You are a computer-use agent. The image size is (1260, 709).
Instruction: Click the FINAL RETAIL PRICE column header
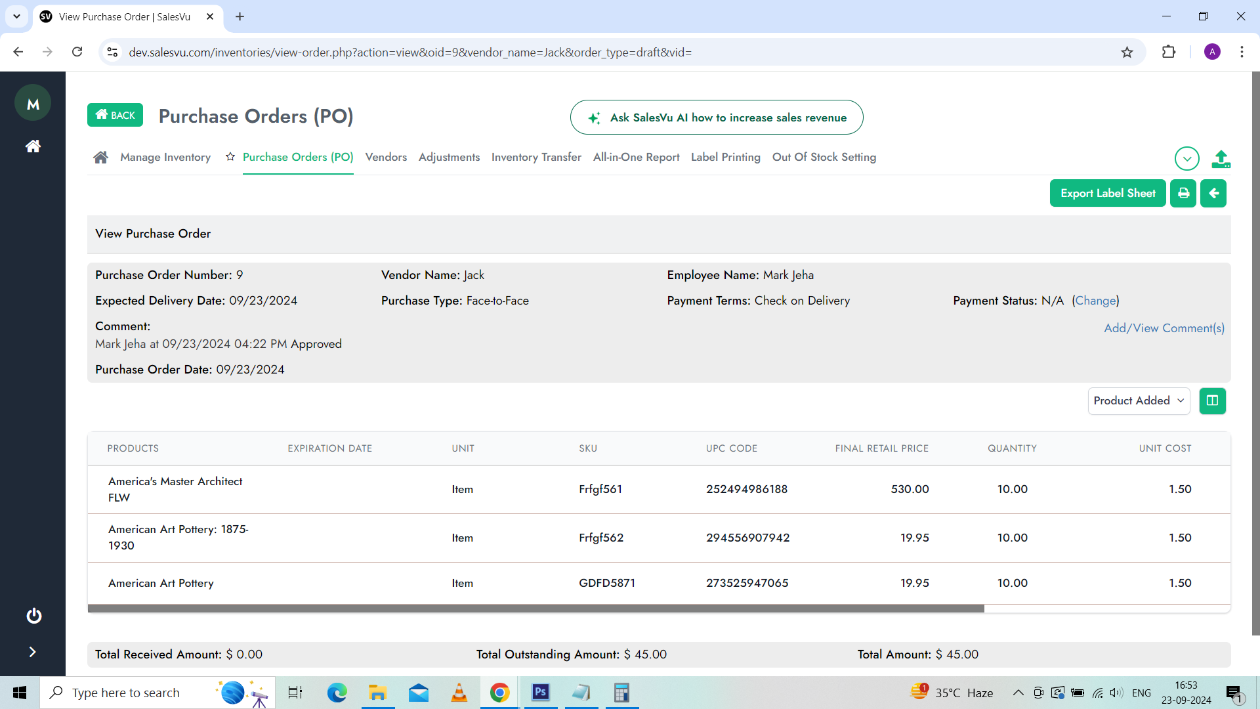(881, 448)
